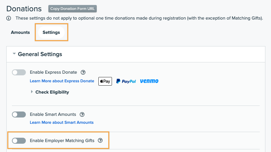Image resolution: width=271 pixels, height=152 pixels.
Task: Toggle the Enable Smart Amounts switch
Action: pyautogui.click(x=19, y=114)
